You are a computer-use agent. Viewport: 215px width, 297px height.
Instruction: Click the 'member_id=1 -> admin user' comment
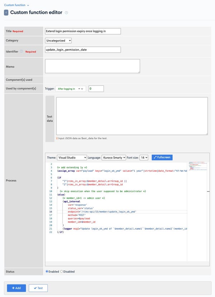[84, 198]
